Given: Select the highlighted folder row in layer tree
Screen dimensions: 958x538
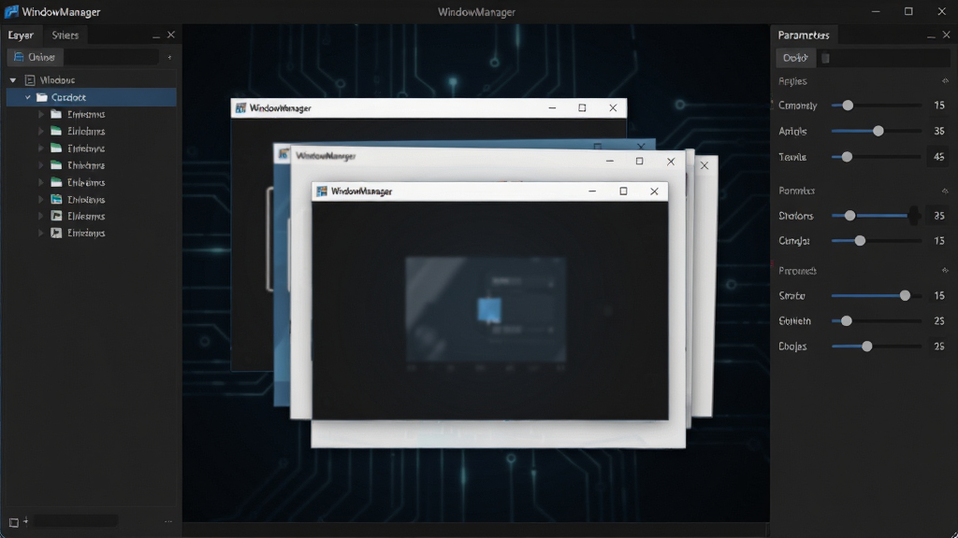Looking at the screenshot, I should point(91,97).
